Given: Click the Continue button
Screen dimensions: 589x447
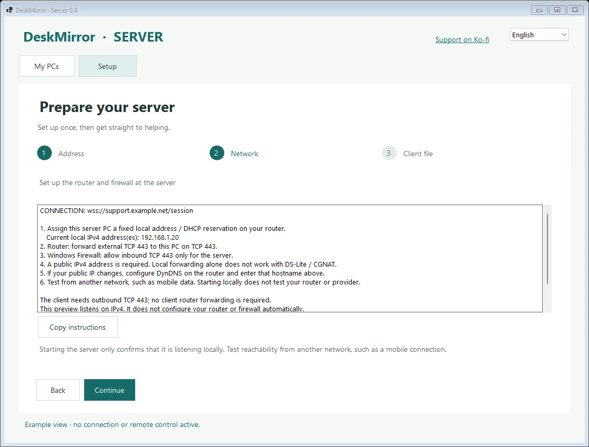Looking at the screenshot, I should pyautogui.click(x=109, y=390).
